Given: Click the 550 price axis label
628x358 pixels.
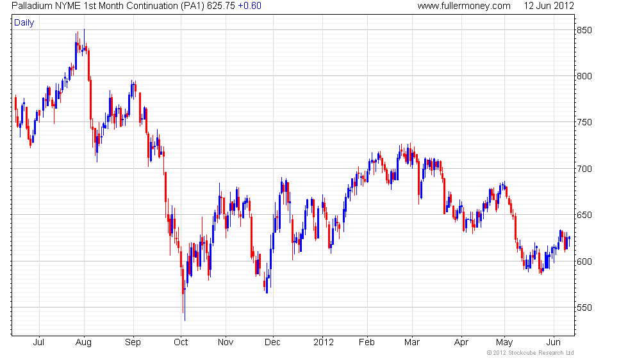Looking at the screenshot, I should [584, 307].
